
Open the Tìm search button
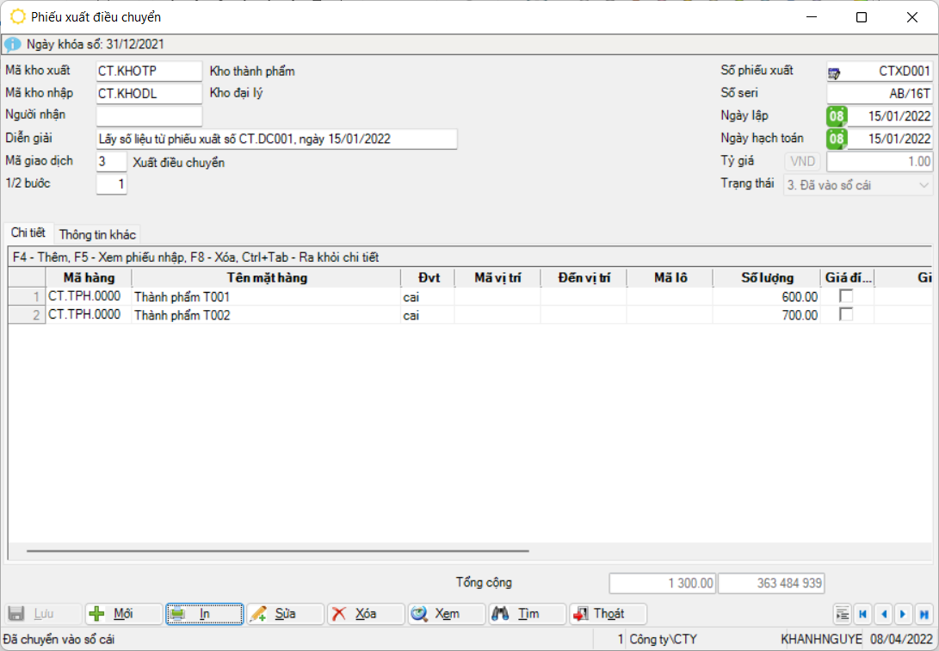coord(528,614)
